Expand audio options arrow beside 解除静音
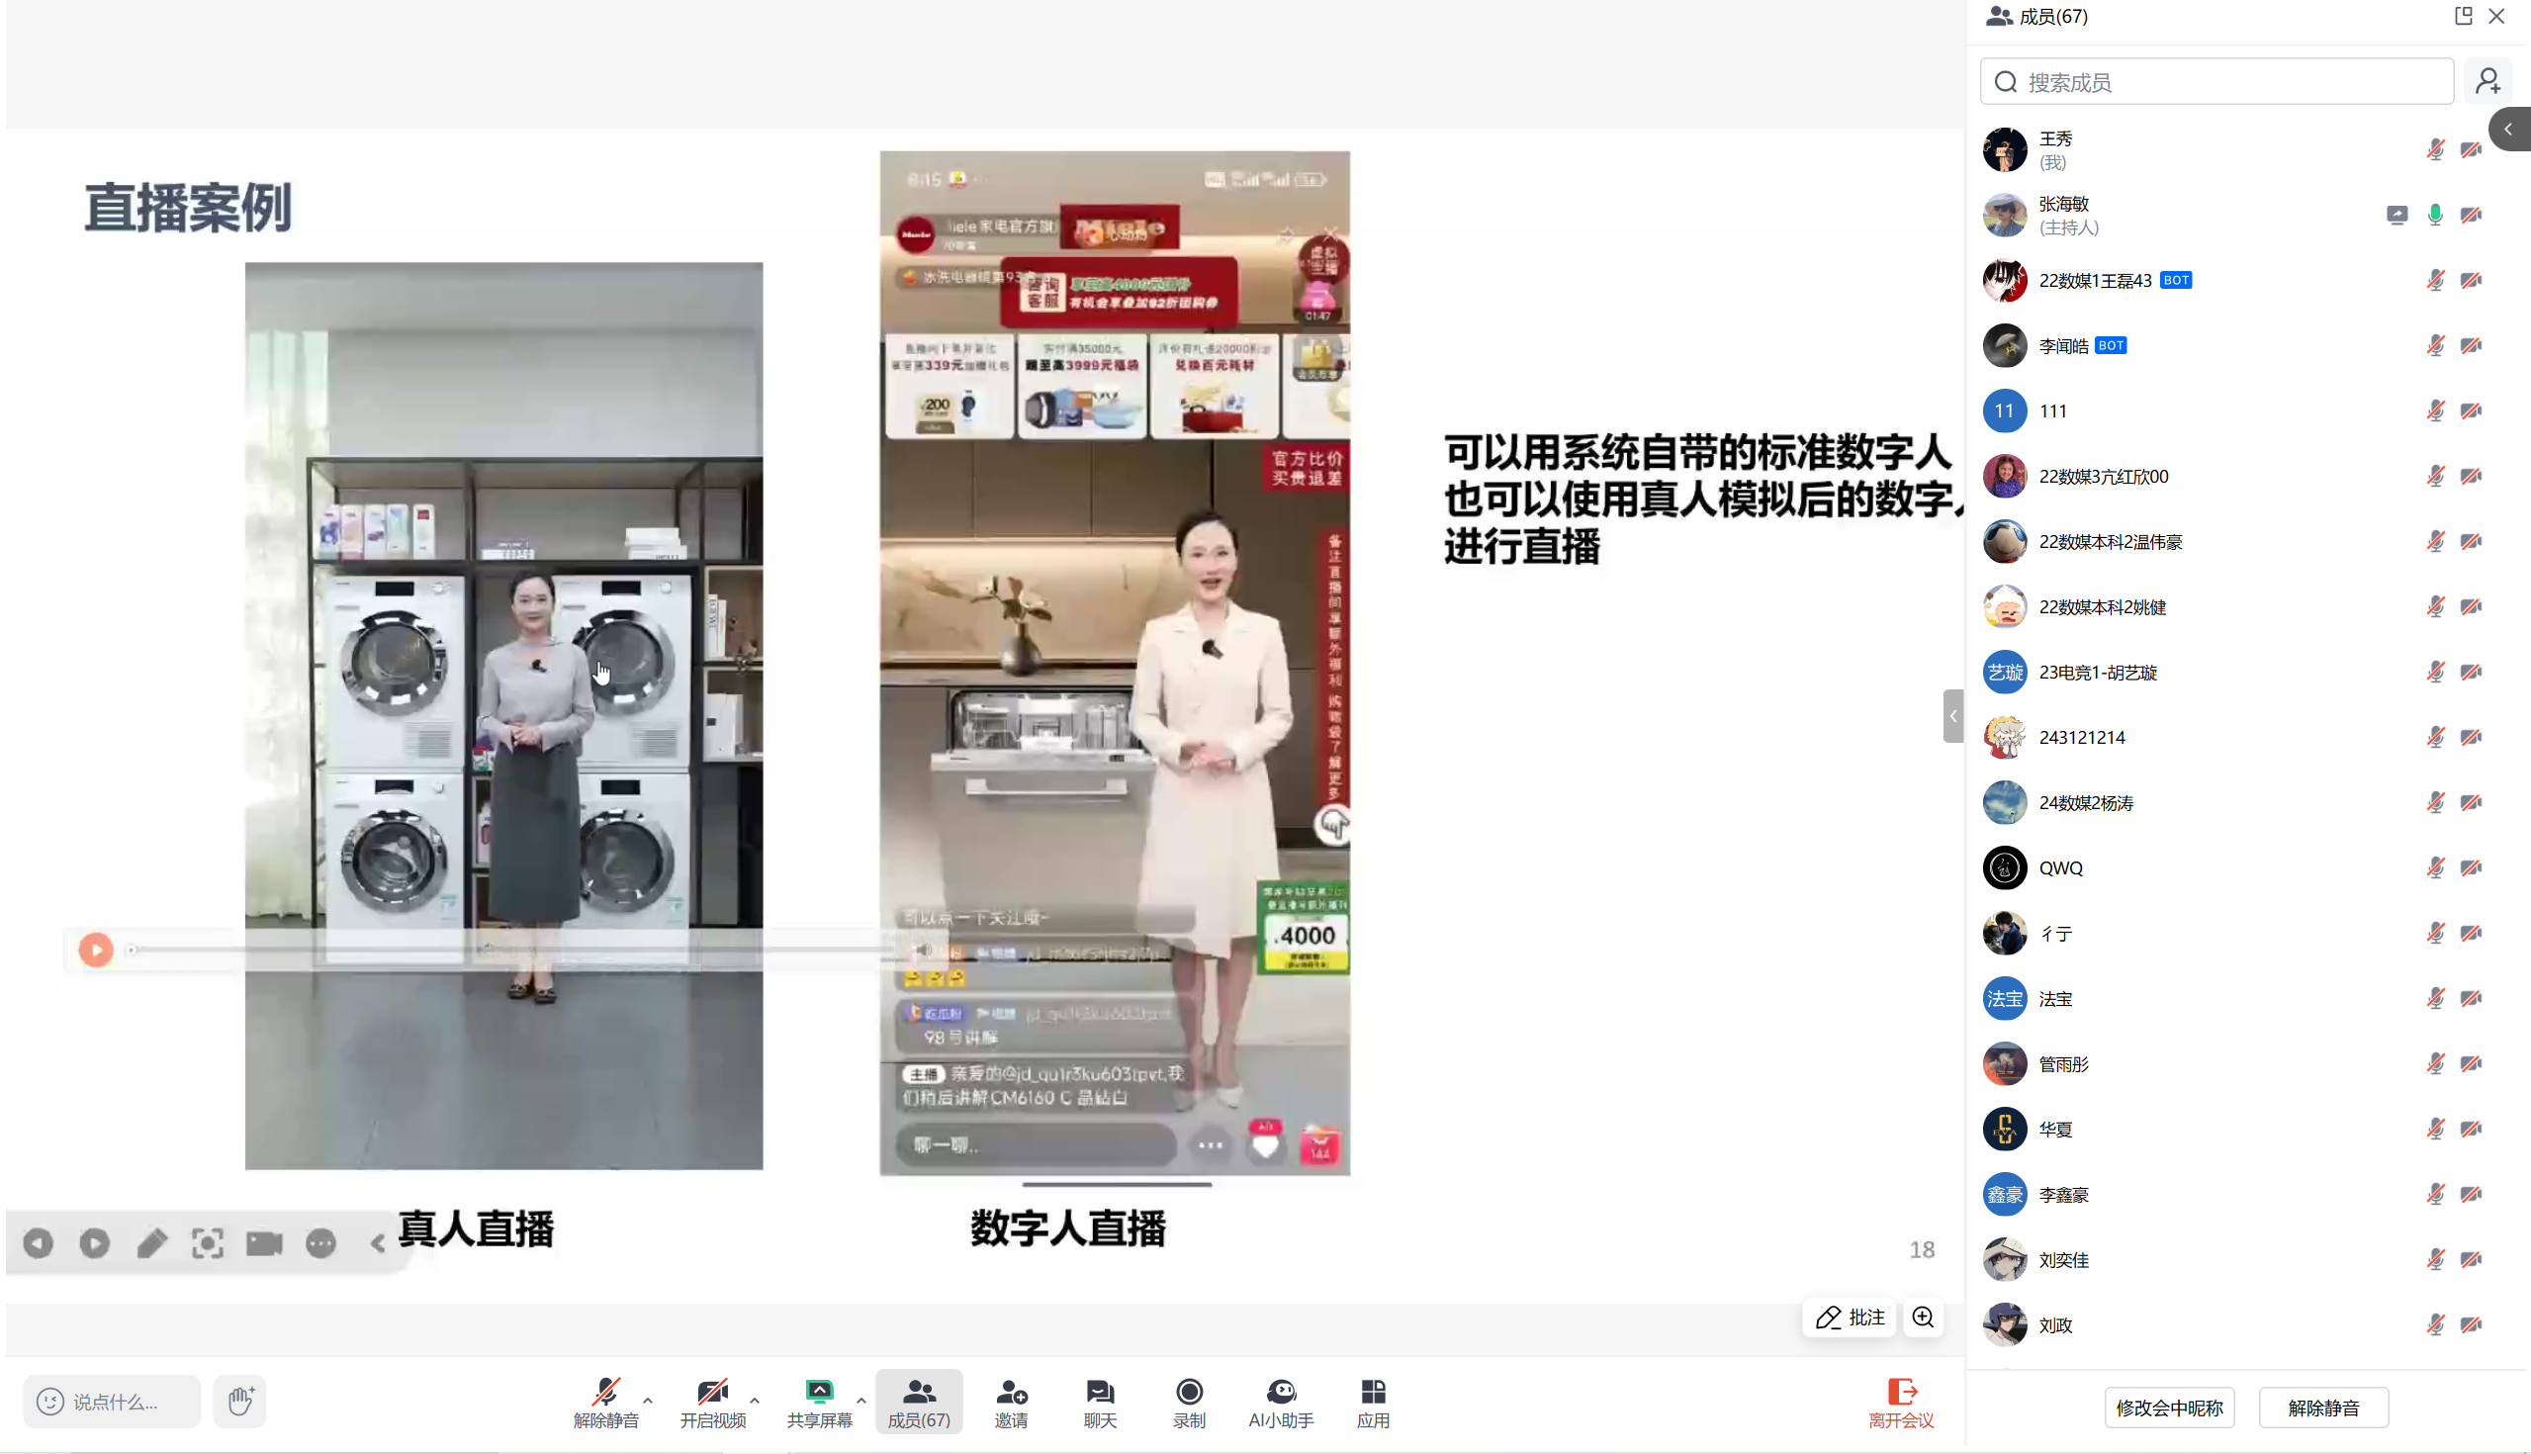The image size is (2531, 1454). point(648,1400)
